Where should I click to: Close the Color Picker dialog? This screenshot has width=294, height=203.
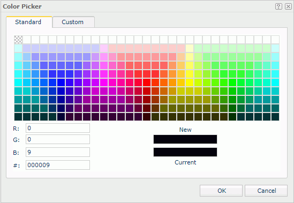tap(288, 6)
